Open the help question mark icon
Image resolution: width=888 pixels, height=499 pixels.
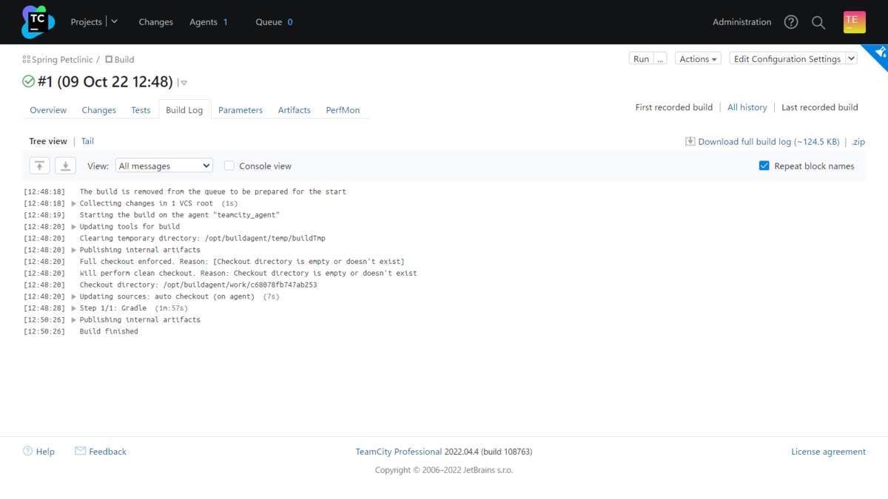791,22
